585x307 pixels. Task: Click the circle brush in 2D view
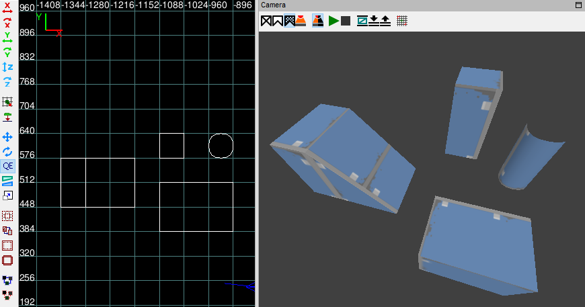[221, 146]
